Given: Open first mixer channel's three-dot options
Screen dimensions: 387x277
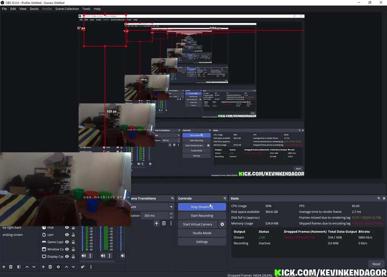Looking at the screenshot, I should tap(90, 256).
